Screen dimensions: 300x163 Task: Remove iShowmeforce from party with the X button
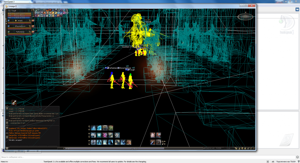(30, 26)
